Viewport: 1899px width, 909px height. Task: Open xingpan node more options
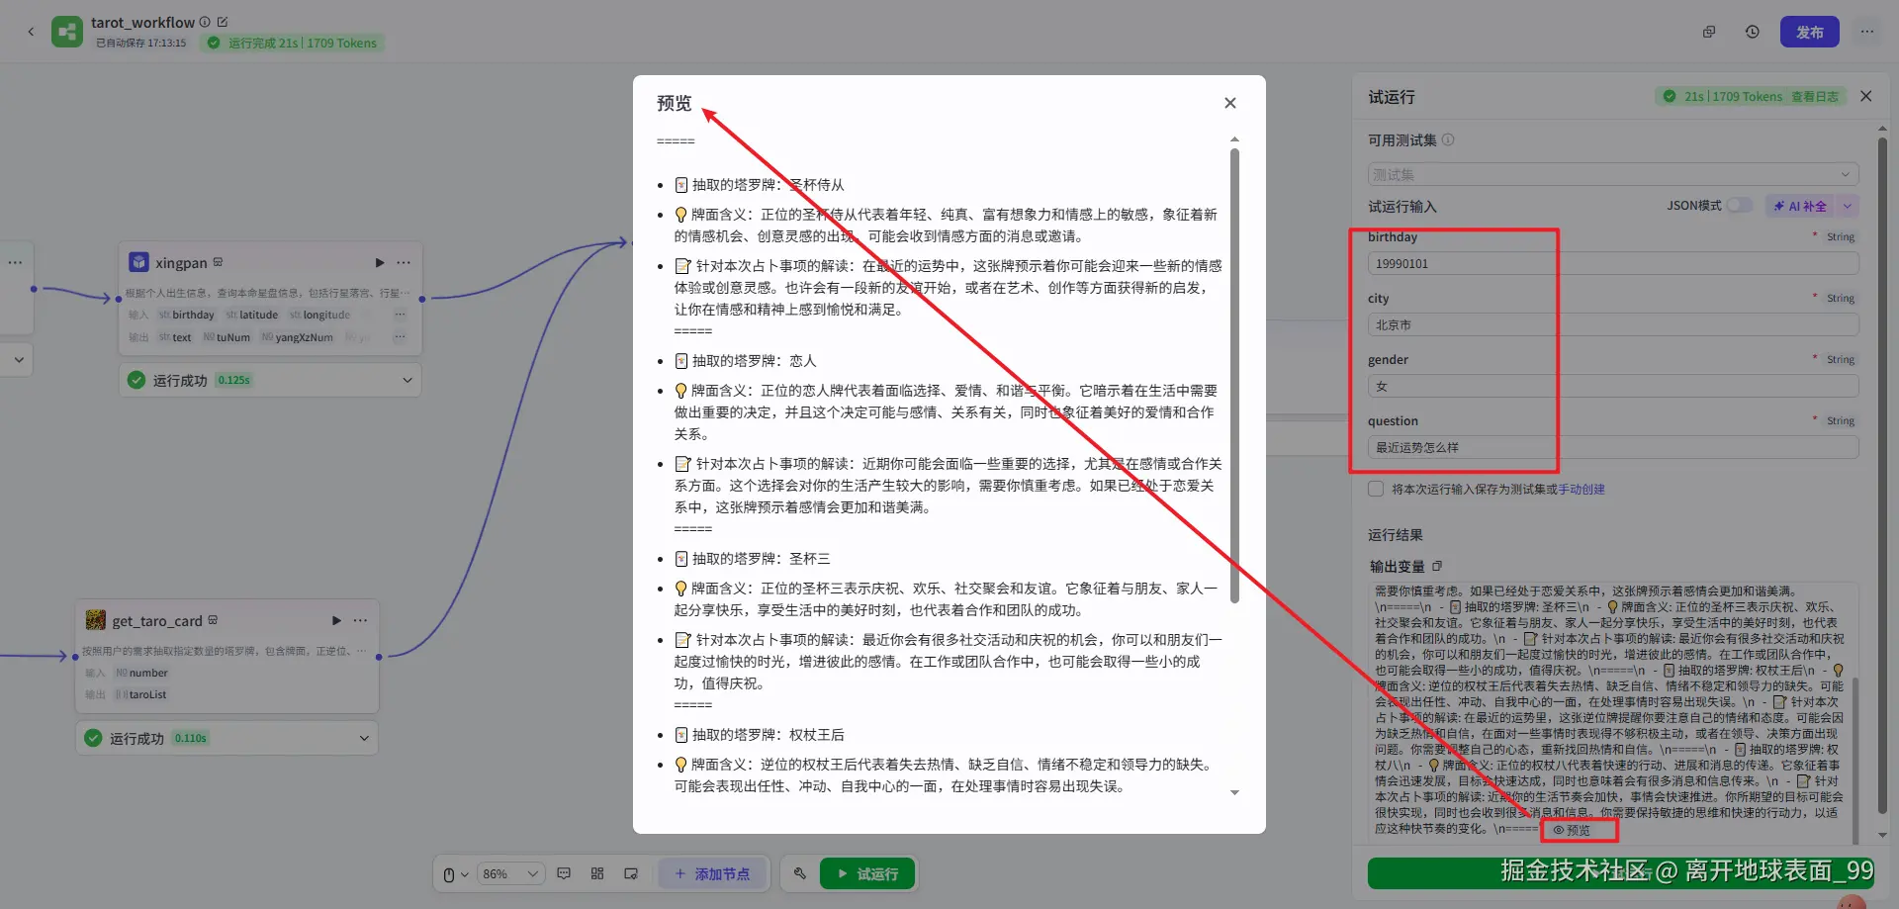click(x=404, y=262)
